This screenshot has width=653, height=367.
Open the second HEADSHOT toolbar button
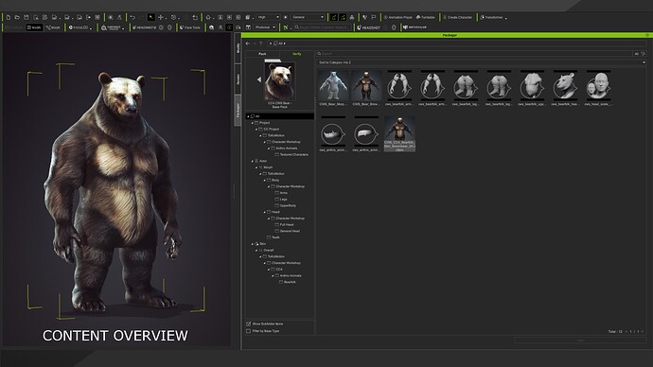[368, 27]
